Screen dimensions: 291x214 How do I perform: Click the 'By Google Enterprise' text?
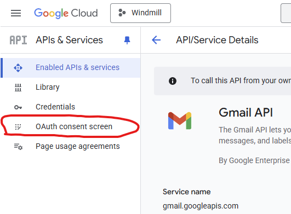pos(254,161)
